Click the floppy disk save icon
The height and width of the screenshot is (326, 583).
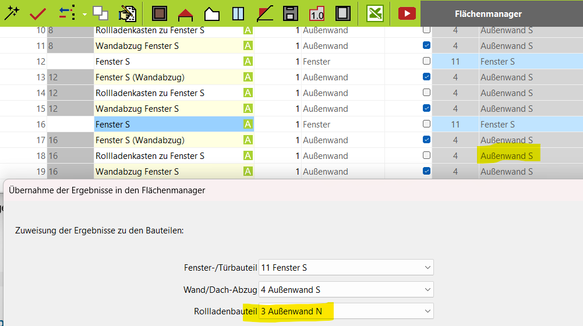291,13
